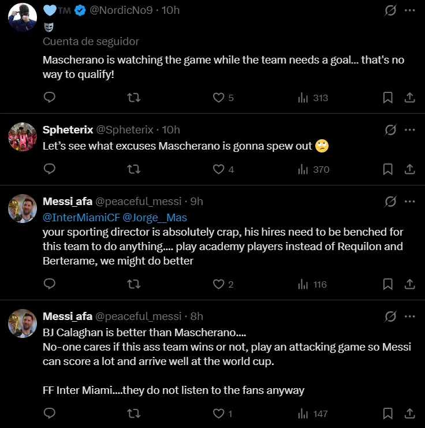The height and width of the screenshot is (428, 425).
Task: Share the NordicNo9 tweet
Action: coord(409,98)
